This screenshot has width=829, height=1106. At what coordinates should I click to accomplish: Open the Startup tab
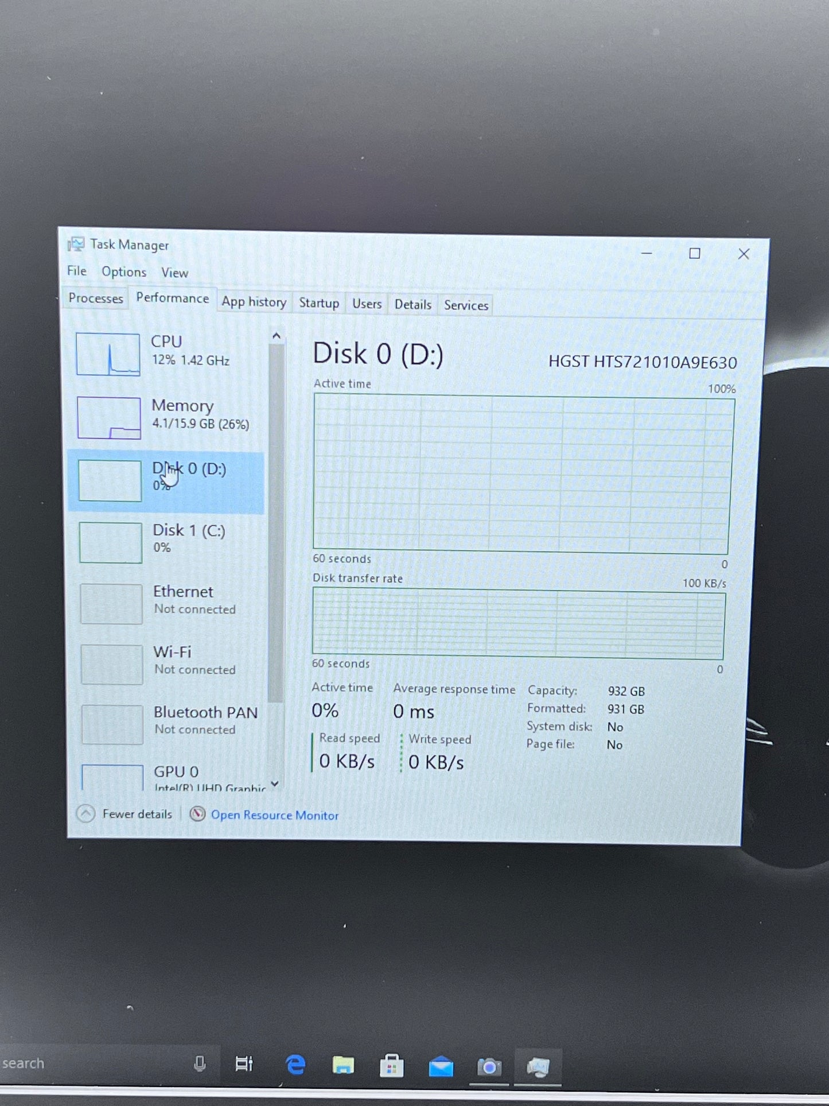[x=319, y=303]
